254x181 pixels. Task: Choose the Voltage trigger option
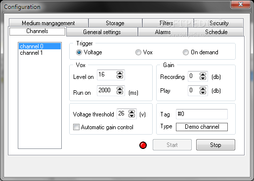89,52
